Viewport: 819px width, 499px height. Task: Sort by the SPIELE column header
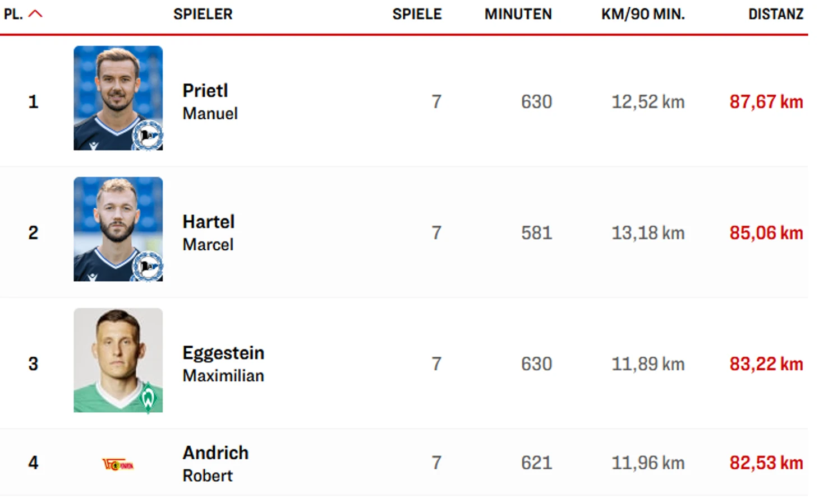tap(417, 14)
